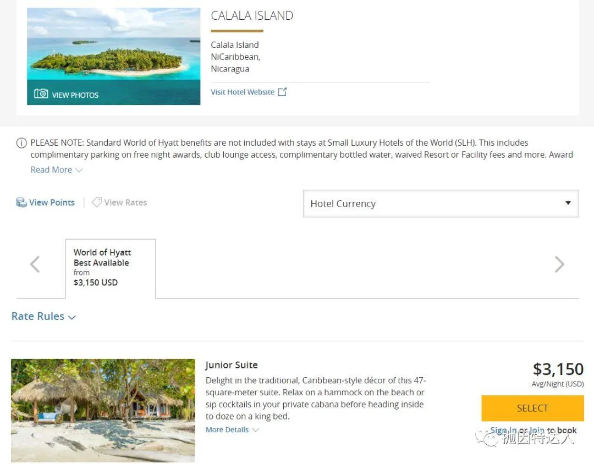Click the tag icon beside View Rates
The height and width of the screenshot is (464, 594).
[96, 202]
